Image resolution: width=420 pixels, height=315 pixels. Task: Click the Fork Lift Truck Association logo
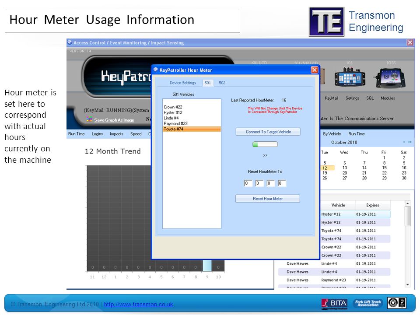(368, 303)
